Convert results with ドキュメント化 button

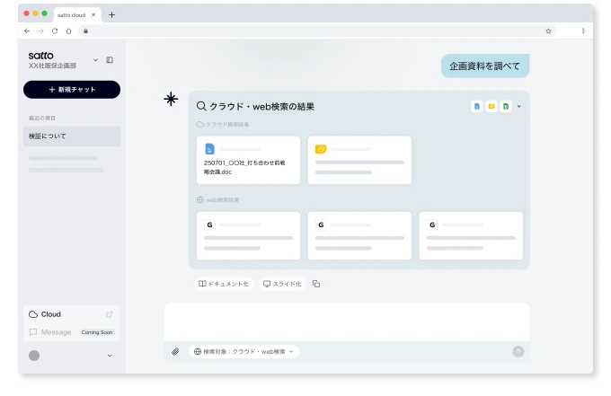pos(224,284)
